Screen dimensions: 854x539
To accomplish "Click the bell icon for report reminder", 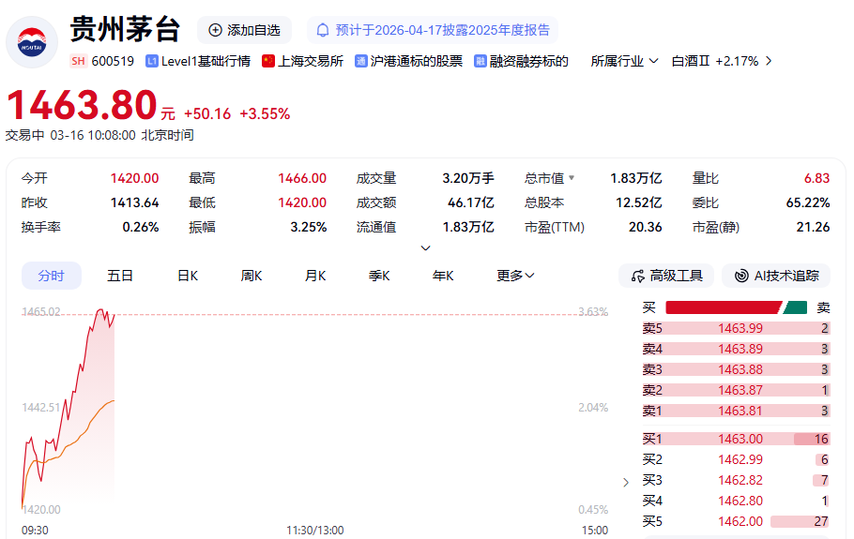I will pos(323,30).
